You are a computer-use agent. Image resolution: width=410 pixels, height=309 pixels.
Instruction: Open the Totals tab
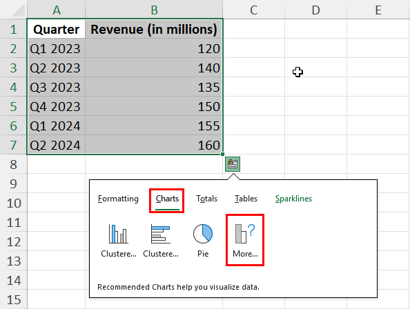tap(206, 199)
